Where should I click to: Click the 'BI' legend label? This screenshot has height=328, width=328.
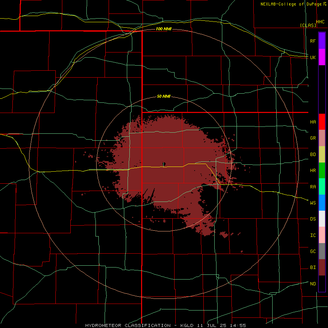pos(313,268)
